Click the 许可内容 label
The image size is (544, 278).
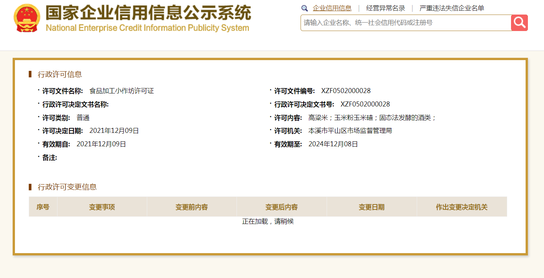288,118
